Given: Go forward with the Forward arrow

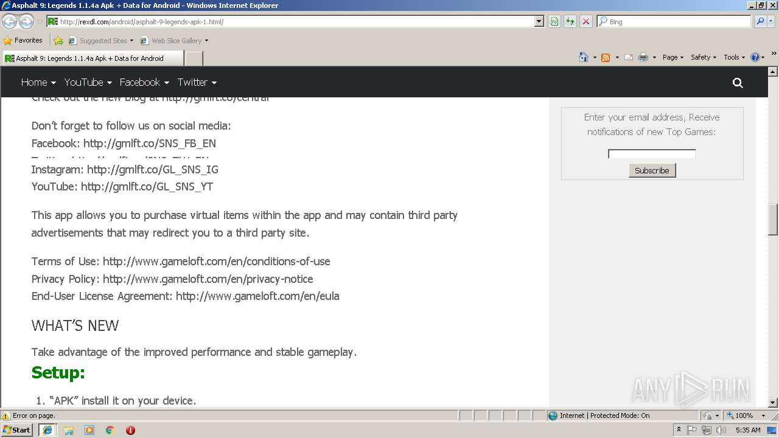Looking at the screenshot, I should 26,21.
